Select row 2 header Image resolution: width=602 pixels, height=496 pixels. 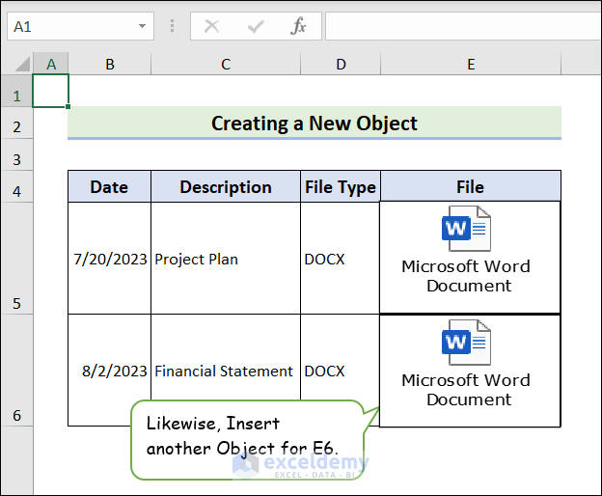pos(16,126)
